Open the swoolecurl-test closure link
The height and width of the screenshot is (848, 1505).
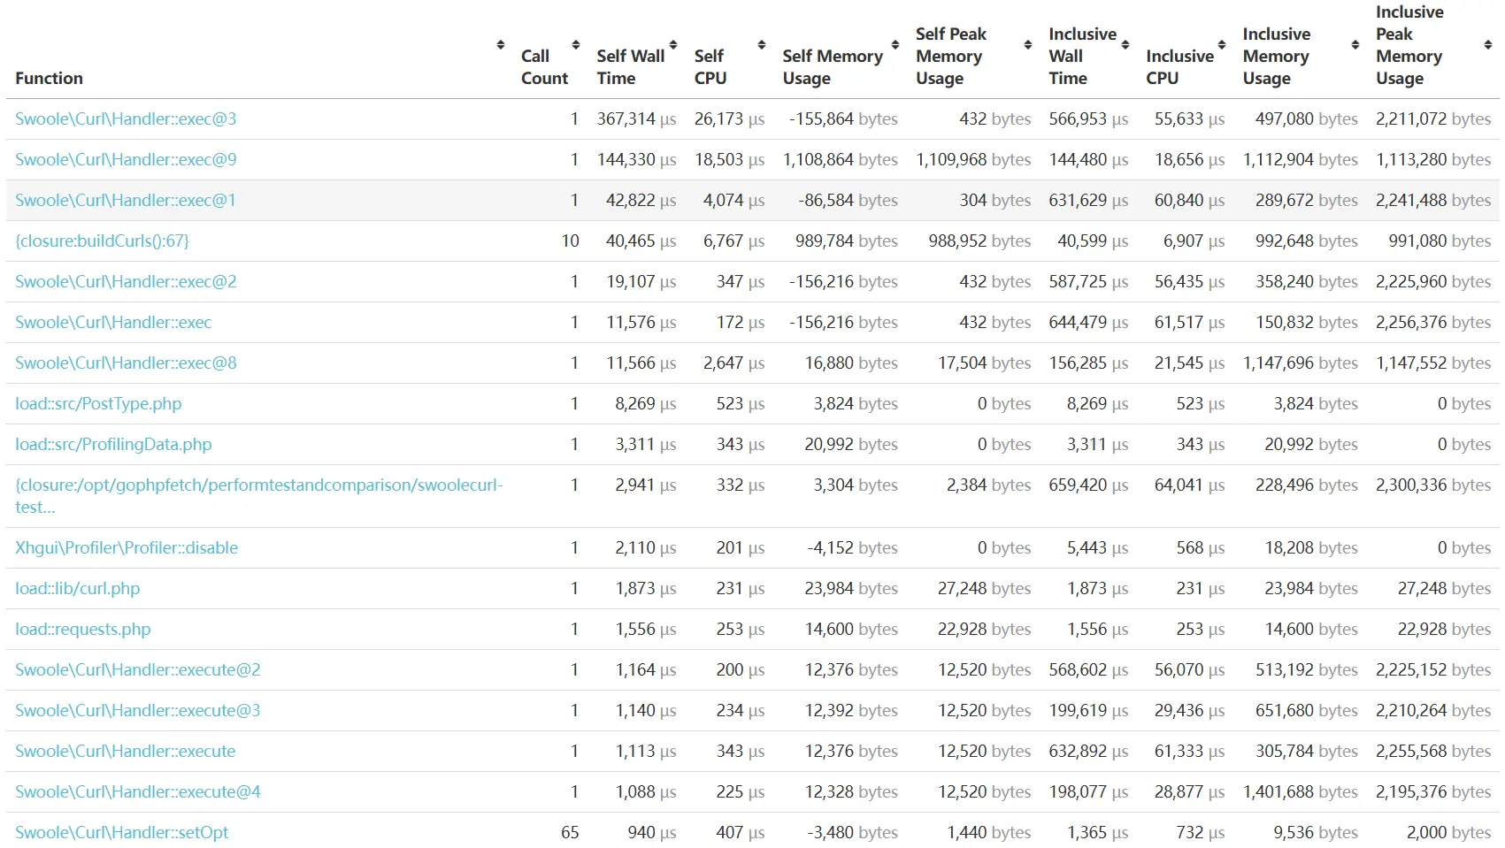click(258, 485)
